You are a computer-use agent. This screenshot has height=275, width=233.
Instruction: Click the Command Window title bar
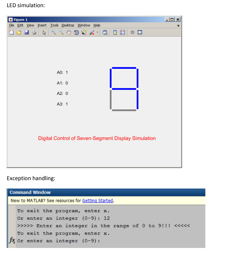(106, 192)
